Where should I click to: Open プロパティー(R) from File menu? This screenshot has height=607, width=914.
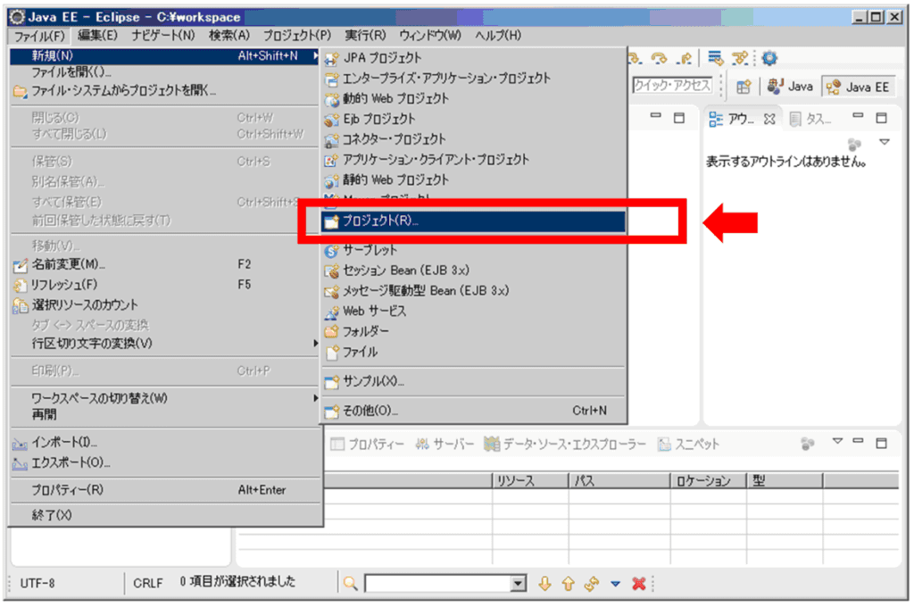pyautogui.click(x=165, y=490)
